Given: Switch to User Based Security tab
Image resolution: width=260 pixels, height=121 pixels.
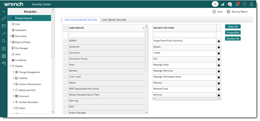Looking at the screenshot, I should 114,20.
